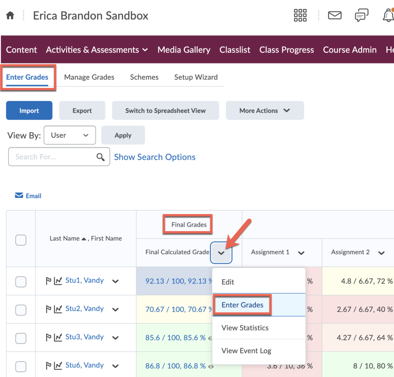Viewport: 394px width, 377px height.
Task: Click the Email envelope icon above table
Action: (19, 196)
